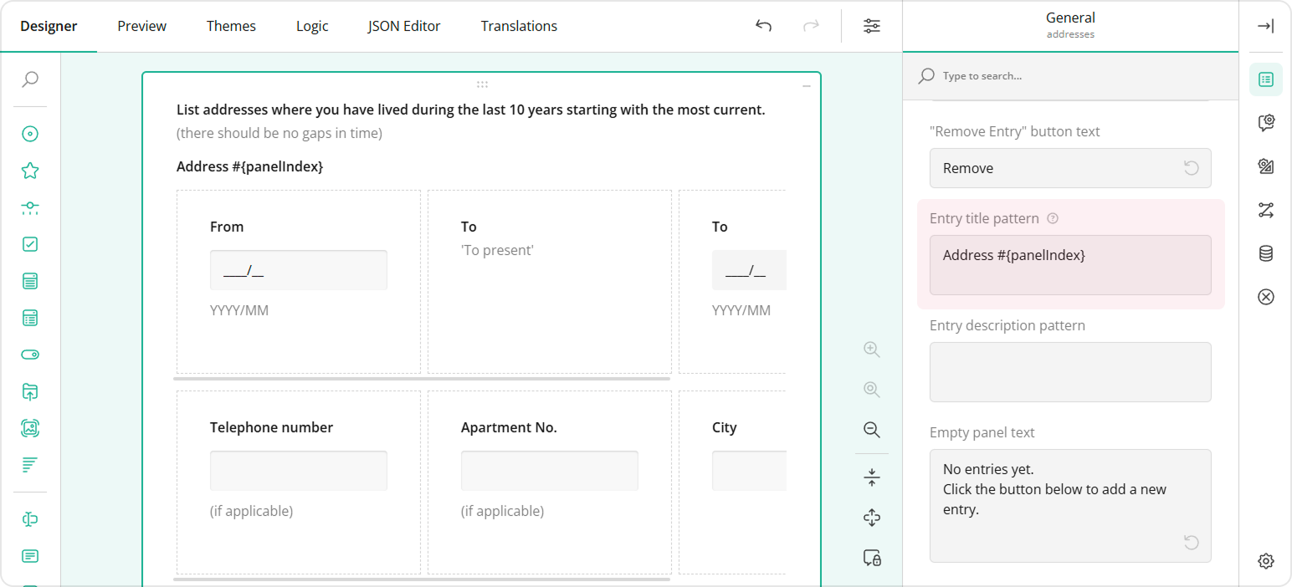Collapse the addresses panel with the minus control
Screen dimensions: 1292x587
[806, 84]
